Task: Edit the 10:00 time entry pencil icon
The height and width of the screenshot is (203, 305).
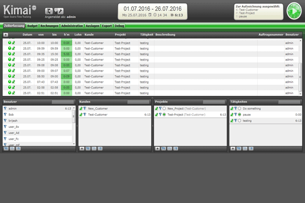Action: tap(14, 43)
